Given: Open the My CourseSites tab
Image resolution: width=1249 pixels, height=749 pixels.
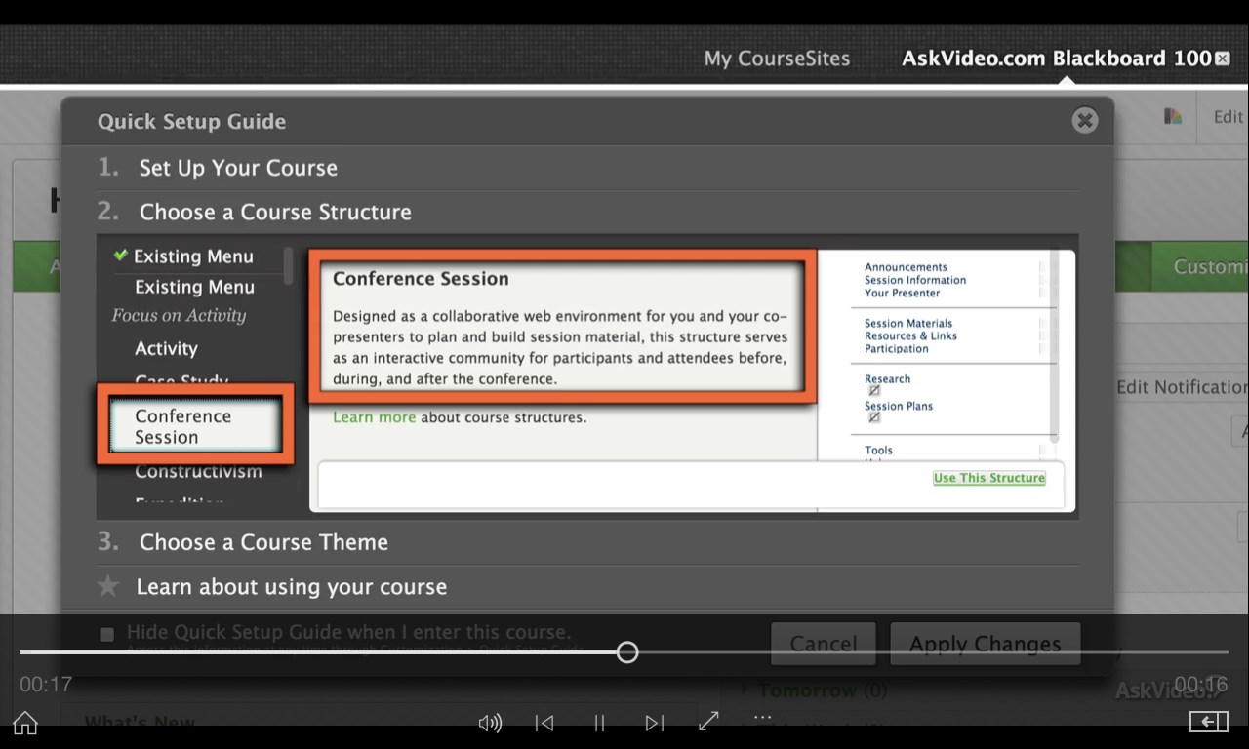Looking at the screenshot, I should point(777,59).
